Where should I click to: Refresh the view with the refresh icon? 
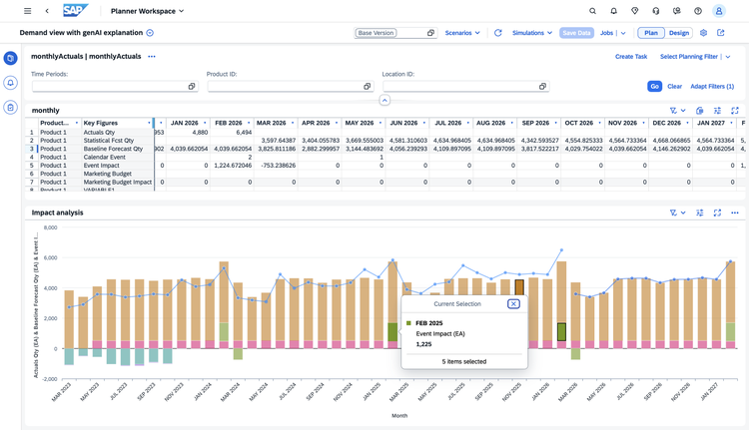click(497, 33)
